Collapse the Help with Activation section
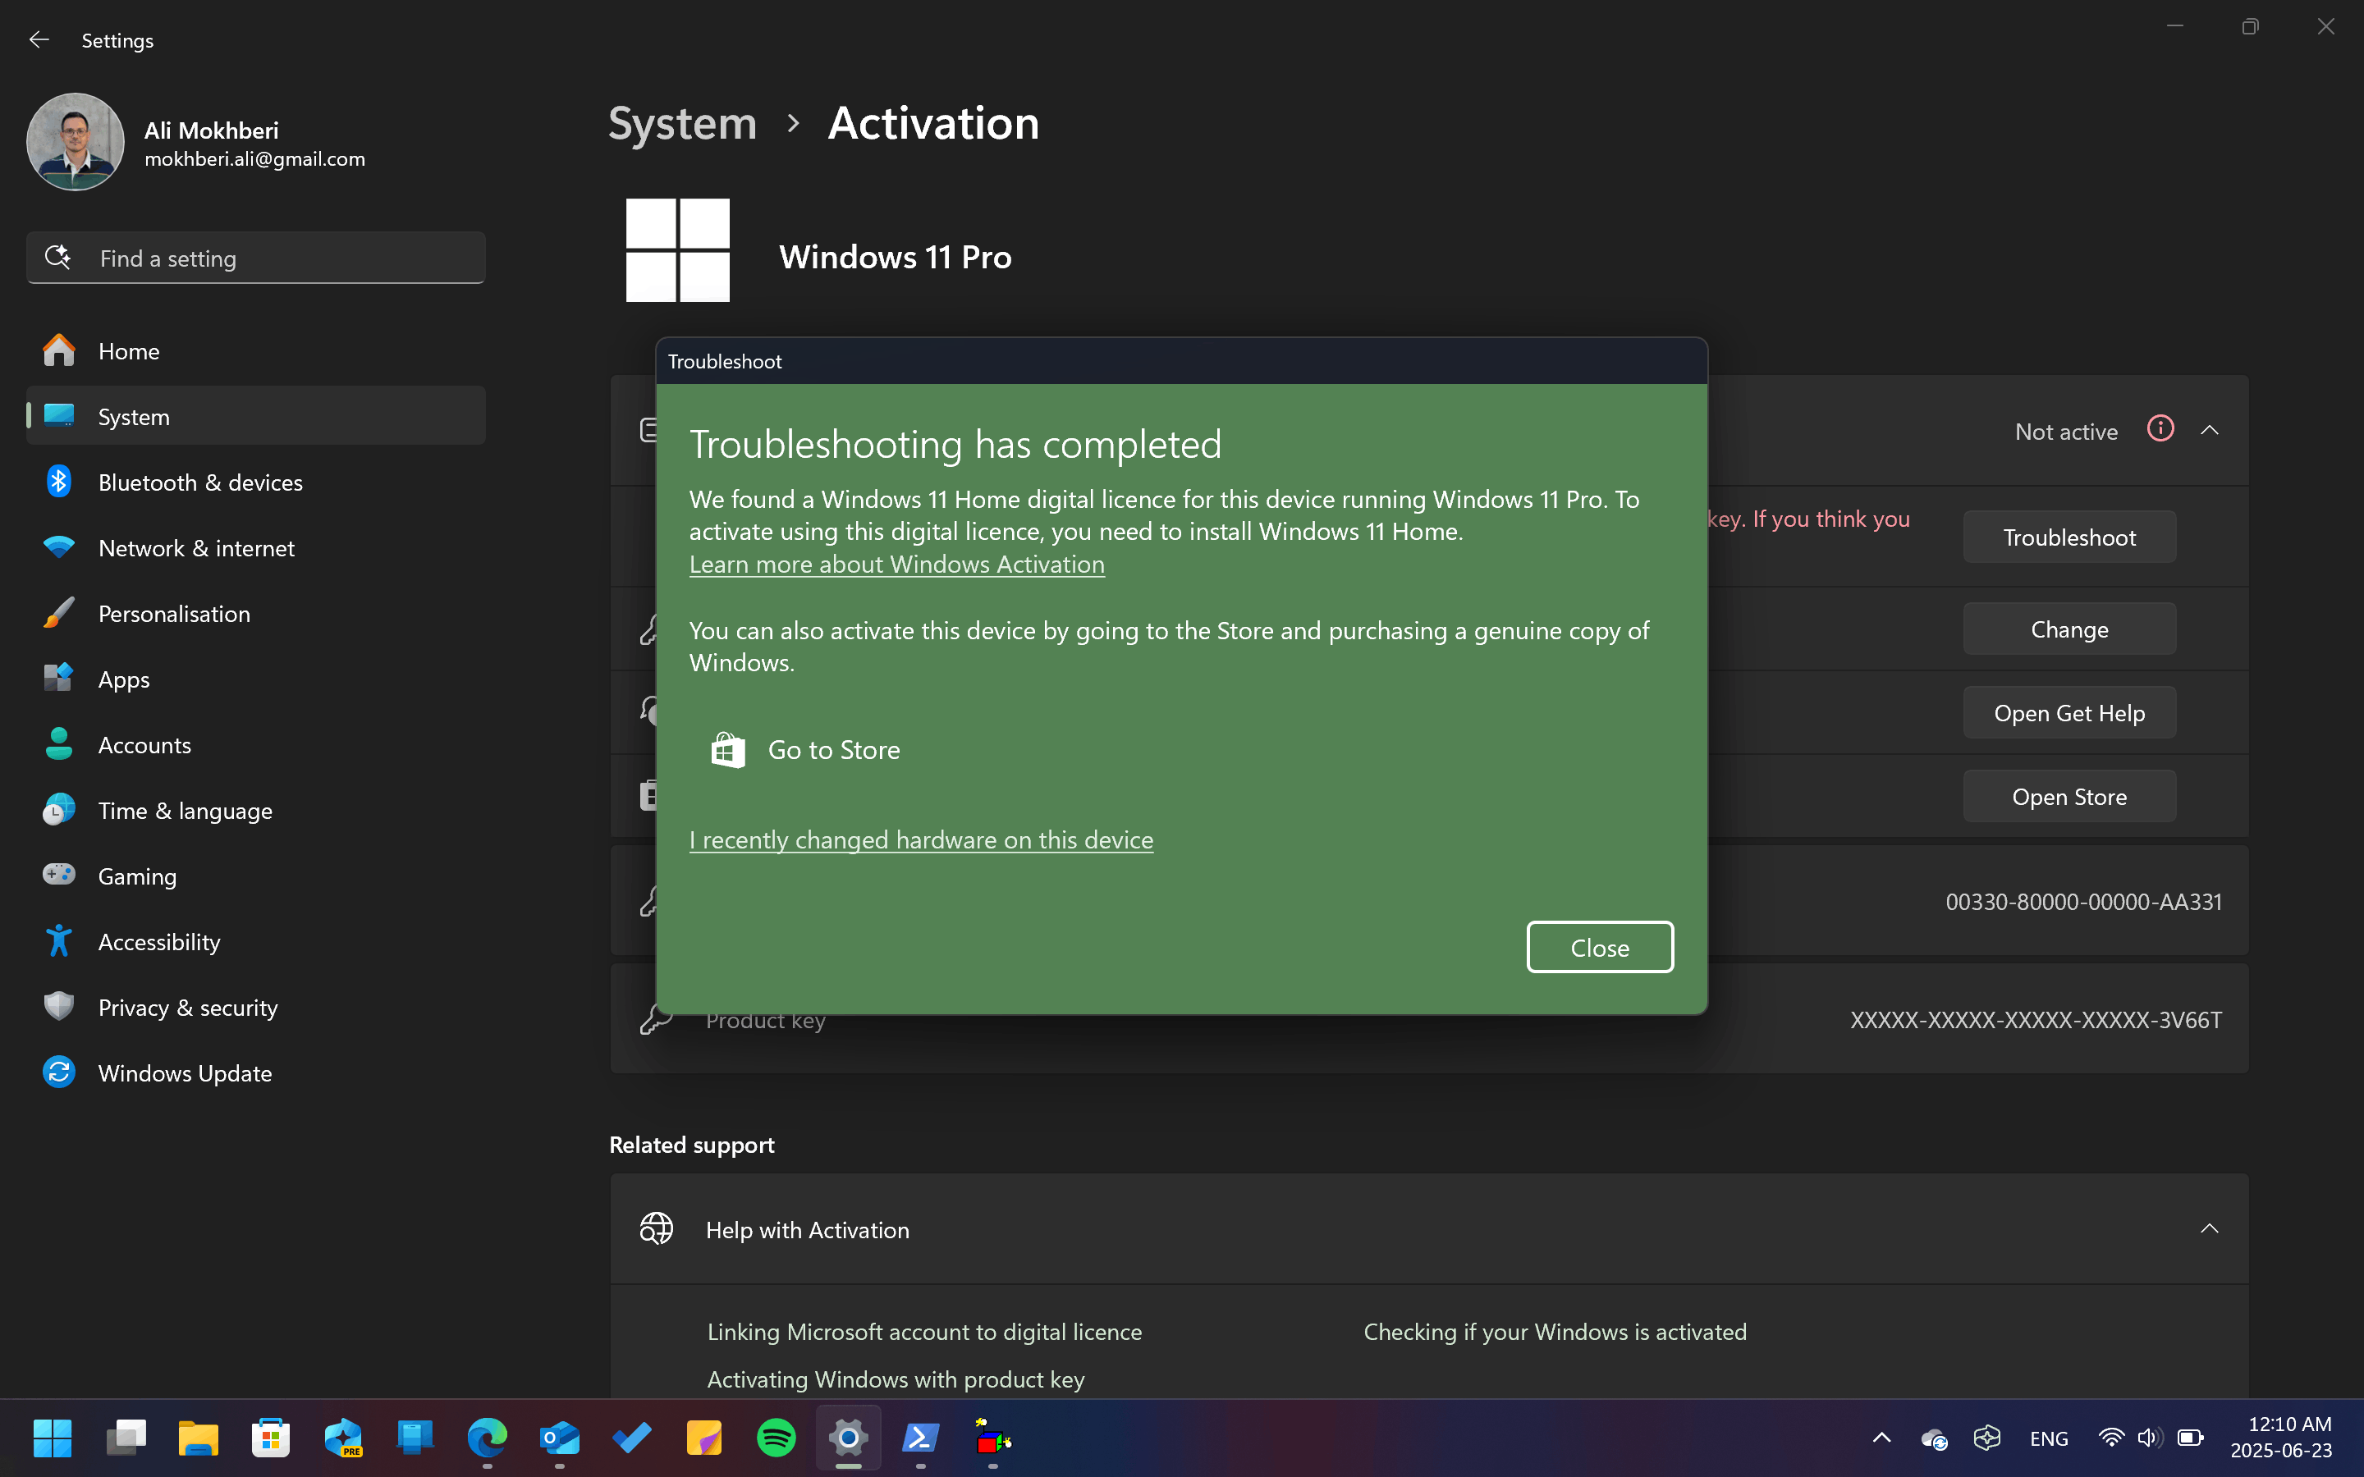 2210,1229
